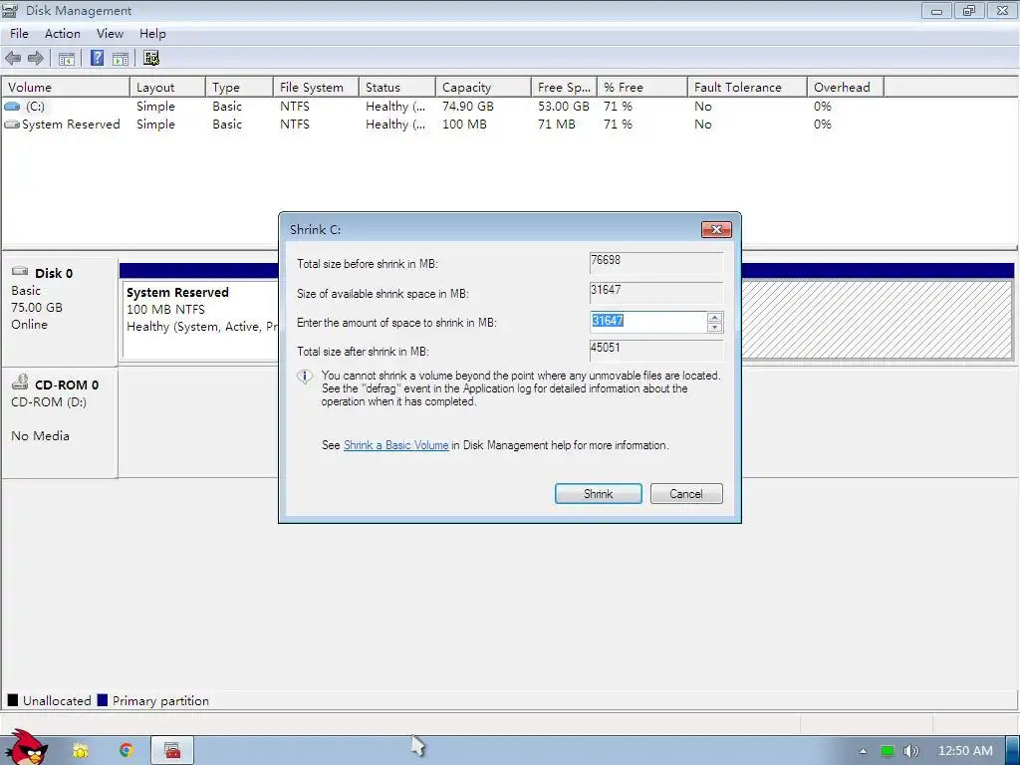The height and width of the screenshot is (765, 1020).
Task: Click the 74.90 GB capacity cell
Action: click(468, 106)
